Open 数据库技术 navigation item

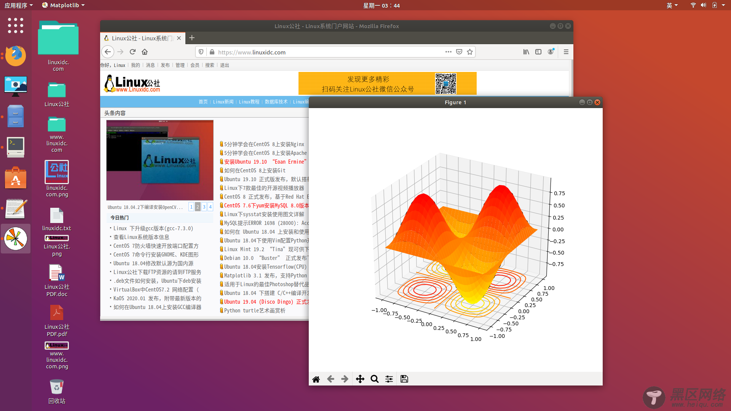click(276, 102)
